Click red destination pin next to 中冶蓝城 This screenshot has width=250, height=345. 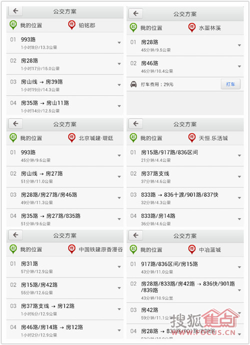tap(192, 249)
